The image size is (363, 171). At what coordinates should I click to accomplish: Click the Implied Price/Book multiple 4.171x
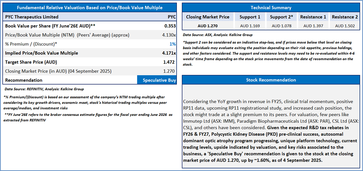169,53
